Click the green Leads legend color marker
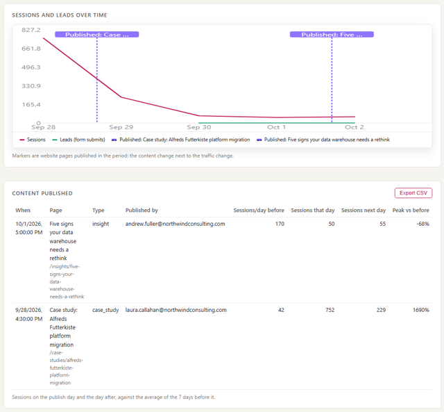This screenshot has height=412, width=444. click(x=55, y=140)
